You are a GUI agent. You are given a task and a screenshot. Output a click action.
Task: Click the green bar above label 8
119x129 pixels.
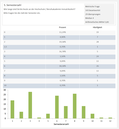[x=75, y=106]
